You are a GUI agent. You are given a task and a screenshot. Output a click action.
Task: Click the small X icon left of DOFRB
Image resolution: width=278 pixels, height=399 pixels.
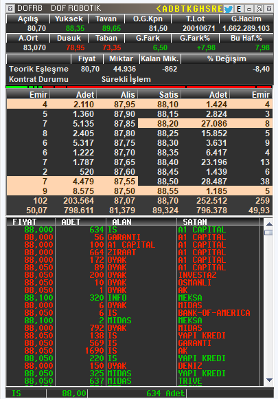click(10, 9)
